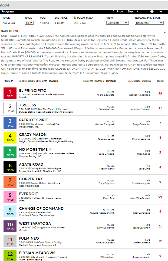Click the green checkmark status icon
Screen dimensions: 168x261
pos(75,18)
